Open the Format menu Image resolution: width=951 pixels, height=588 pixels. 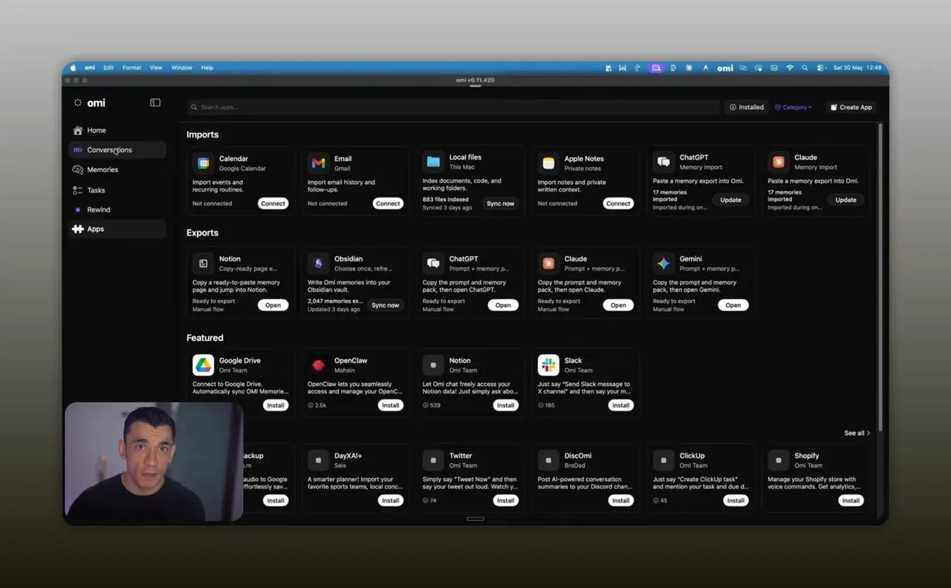(x=132, y=68)
